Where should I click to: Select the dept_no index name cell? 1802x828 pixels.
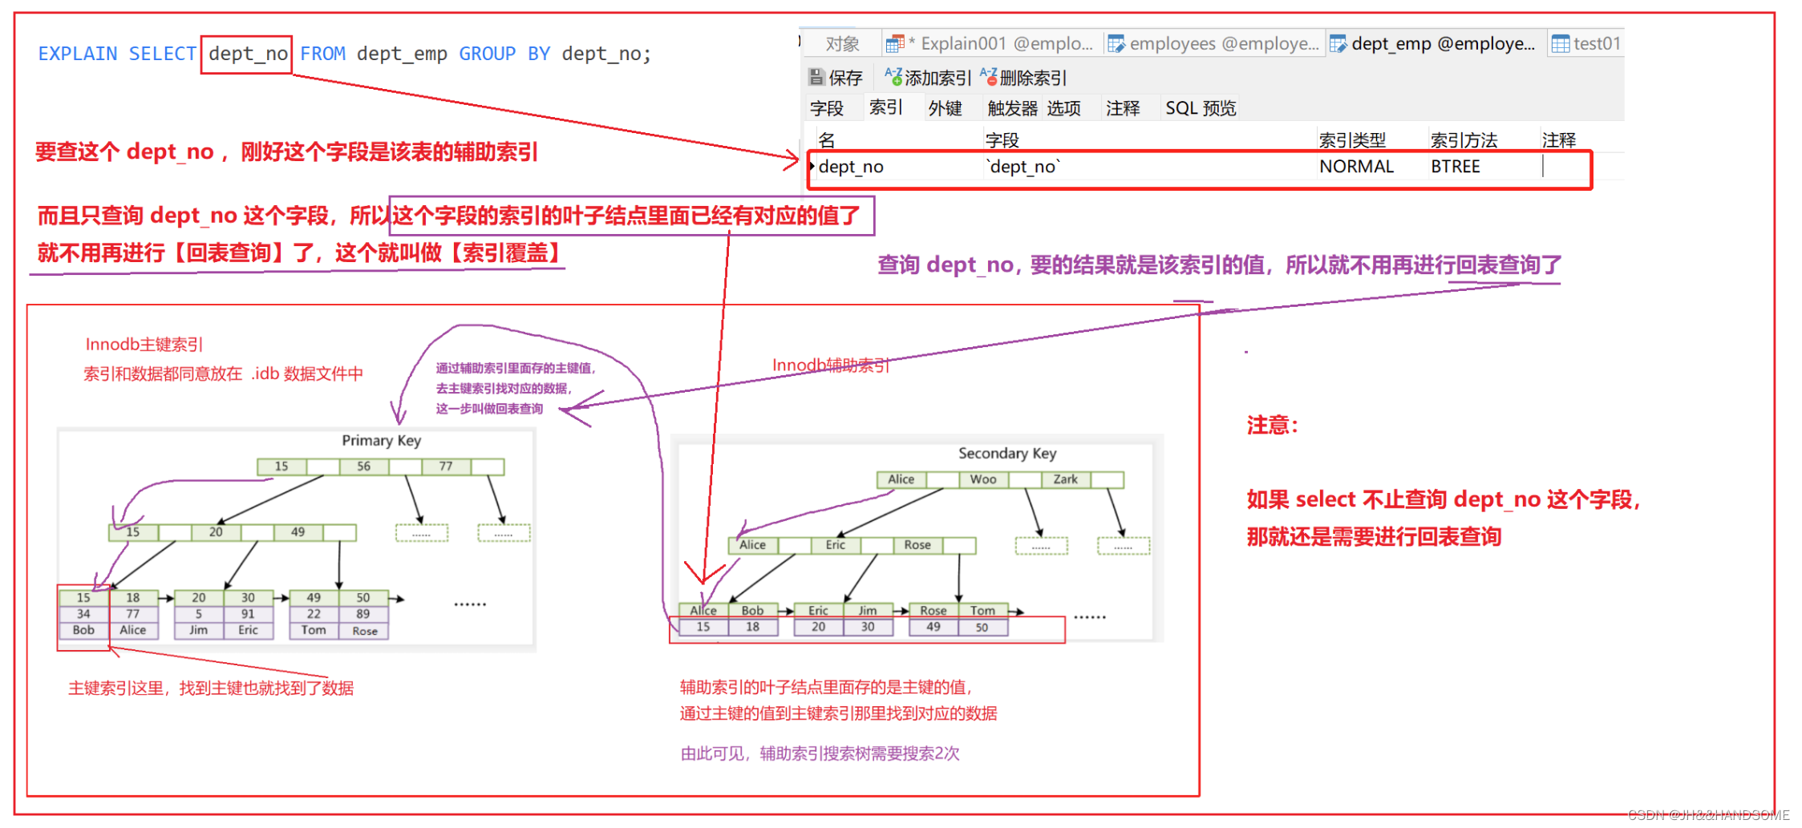pos(899,166)
